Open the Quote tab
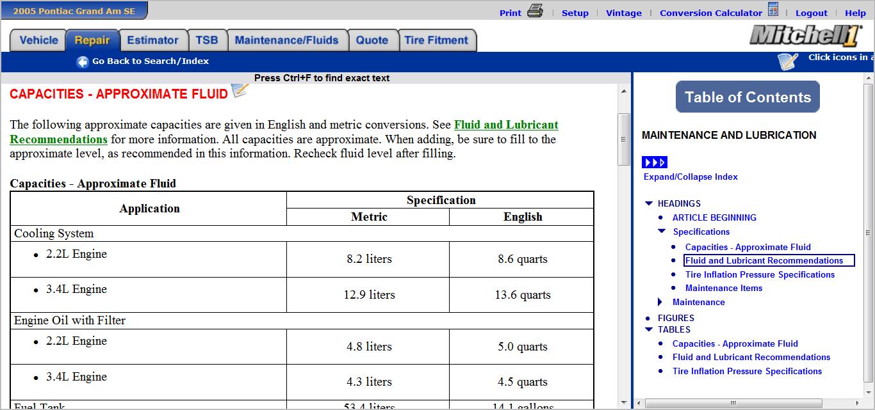875x410 pixels. [372, 40]
